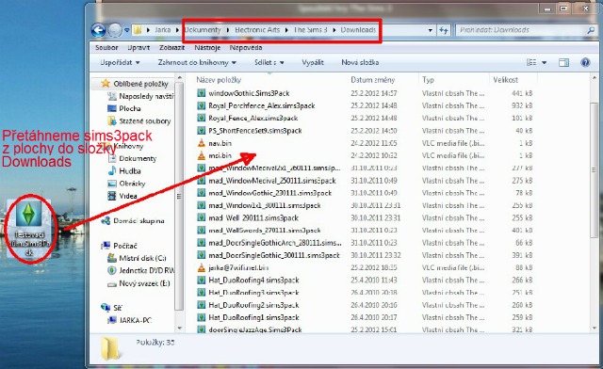Open the view options dropdown arrow

pos(544,62)
